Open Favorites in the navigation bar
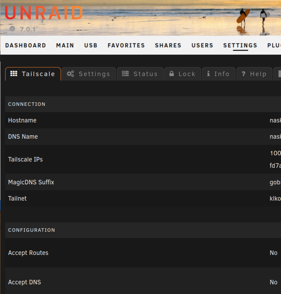Viewport: 281px width, 294px height. tap(126, 45)
